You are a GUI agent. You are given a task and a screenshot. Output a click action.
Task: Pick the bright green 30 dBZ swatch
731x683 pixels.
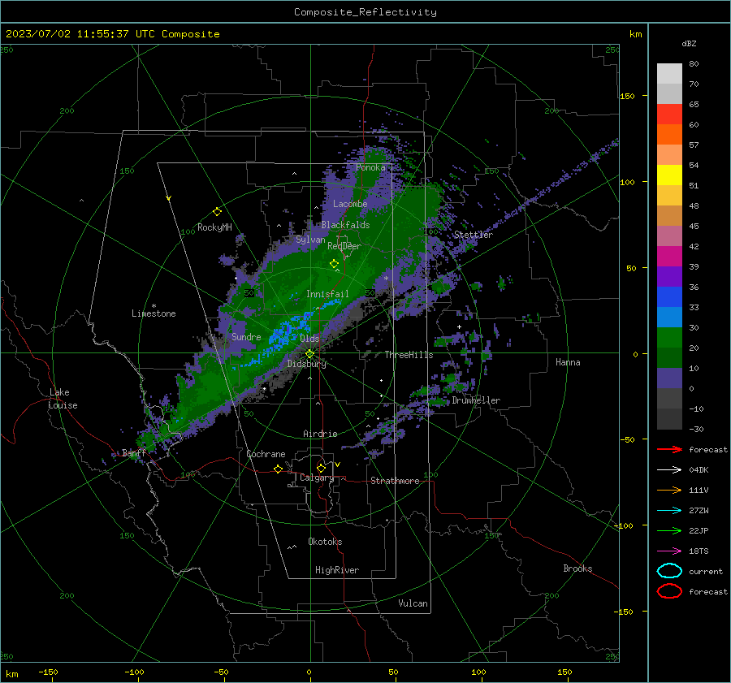click(669, 337)
